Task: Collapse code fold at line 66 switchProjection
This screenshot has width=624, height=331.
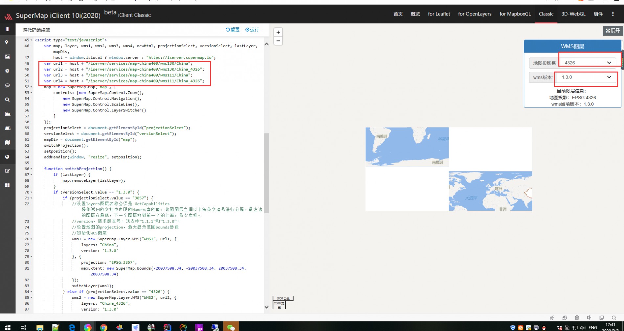Action: pos(32,169)
